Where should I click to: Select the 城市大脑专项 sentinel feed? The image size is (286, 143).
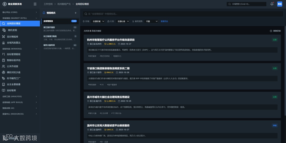pyautogui.click(x=60, y=47)
